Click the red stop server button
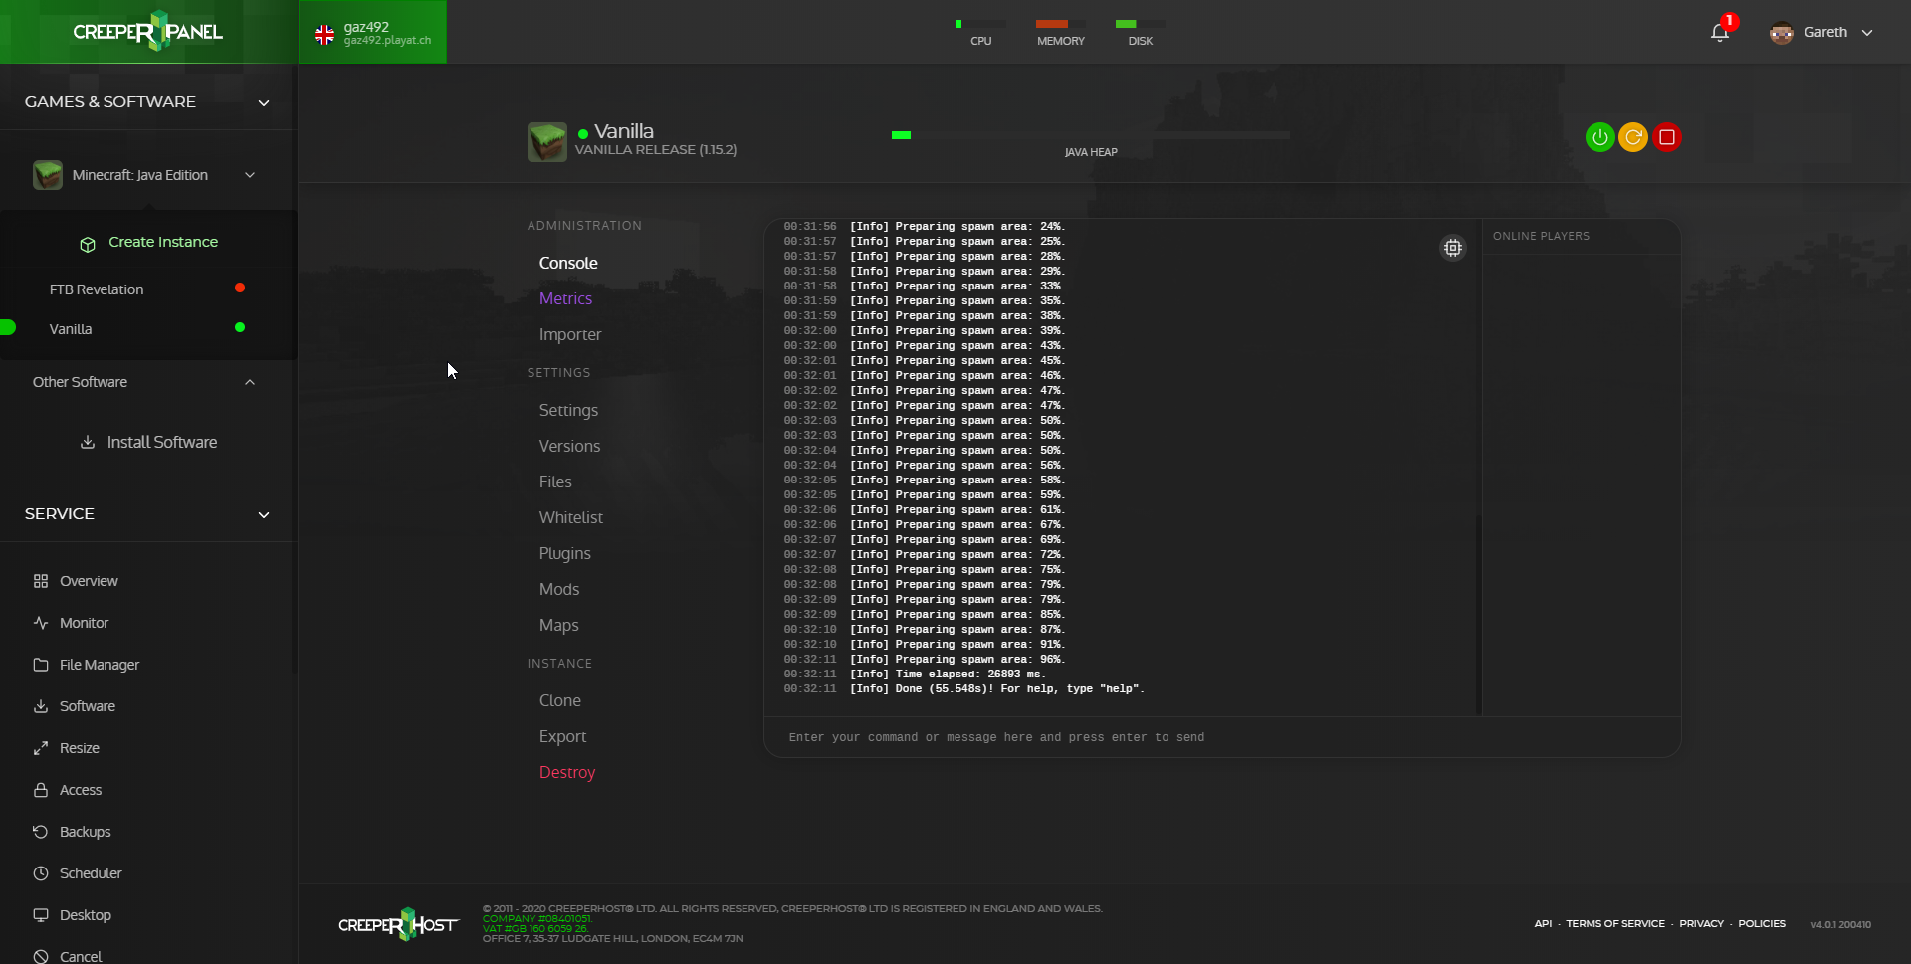 (x=1667, y=137)
